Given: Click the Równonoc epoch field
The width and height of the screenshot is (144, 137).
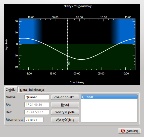Looking at the screenshot, I should pos(34,120).
